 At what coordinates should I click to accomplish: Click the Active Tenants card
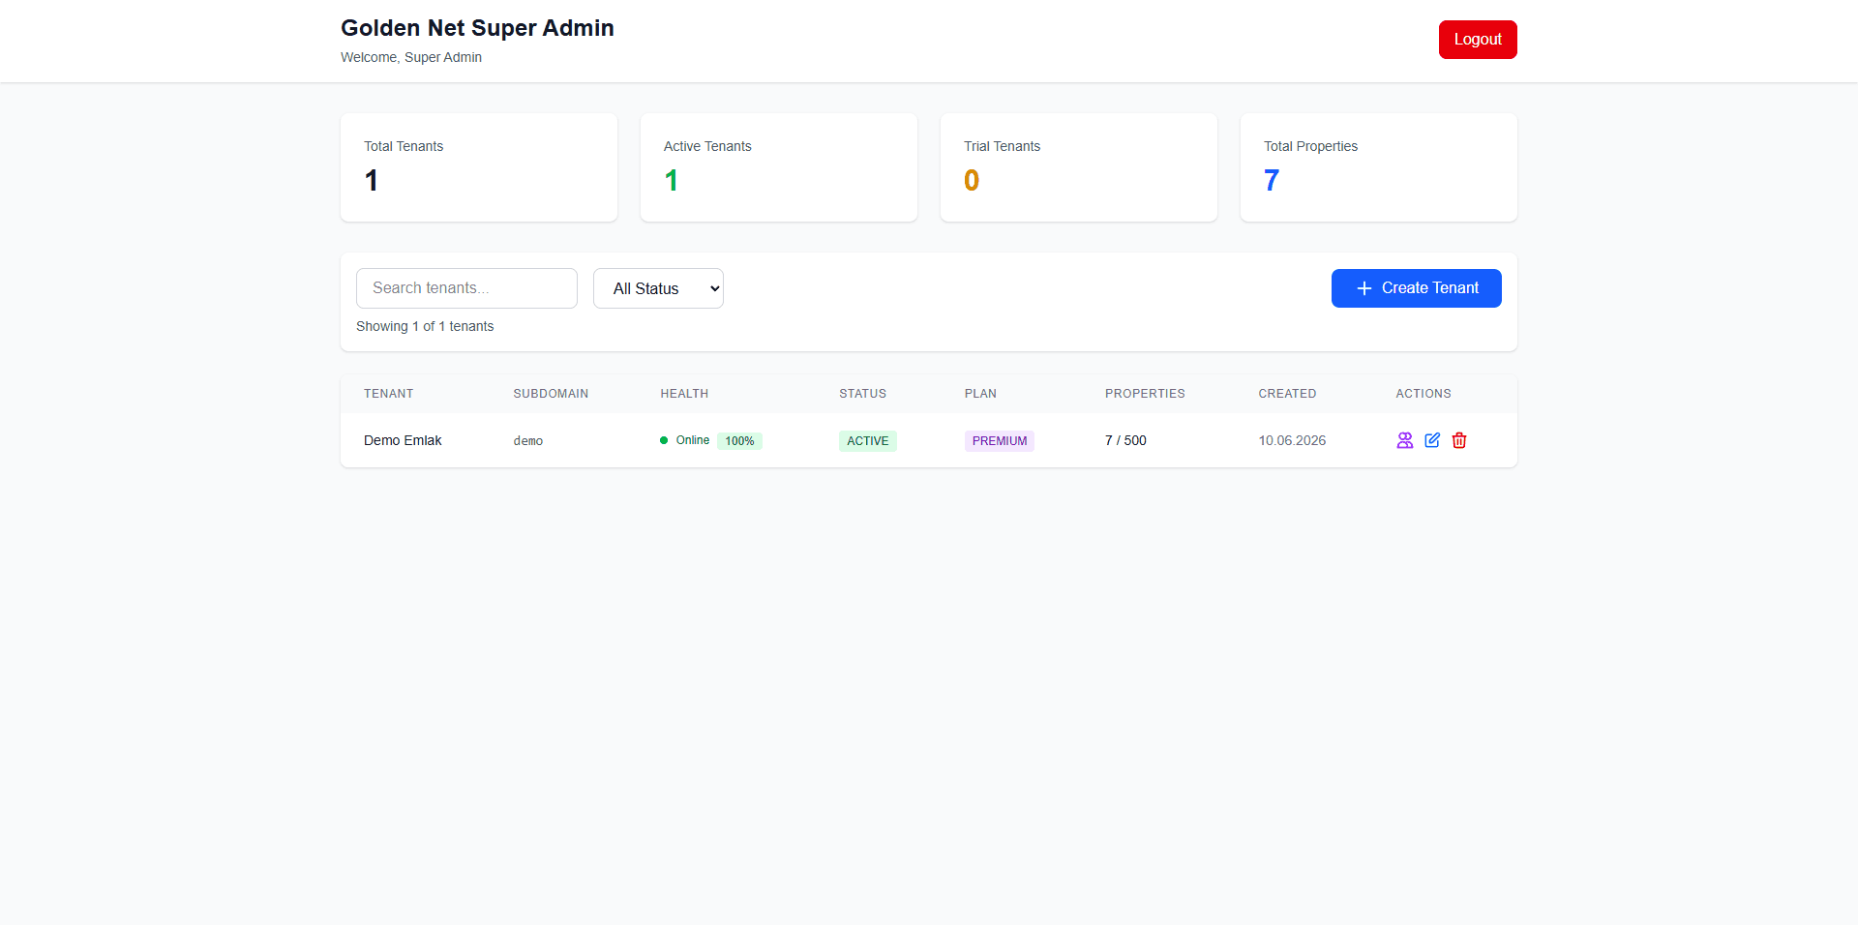point(779,167)
